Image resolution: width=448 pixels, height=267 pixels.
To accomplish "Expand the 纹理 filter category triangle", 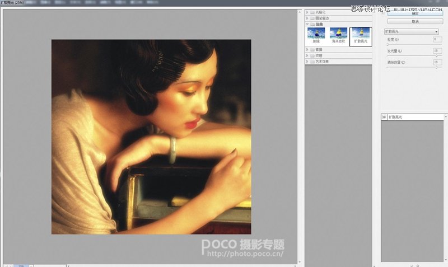I will pos(307,55).
